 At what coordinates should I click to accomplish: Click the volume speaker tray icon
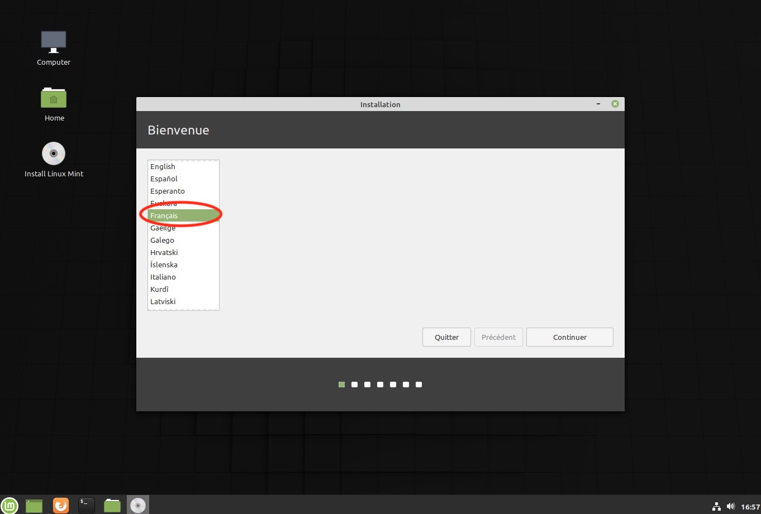coord(730,507)
